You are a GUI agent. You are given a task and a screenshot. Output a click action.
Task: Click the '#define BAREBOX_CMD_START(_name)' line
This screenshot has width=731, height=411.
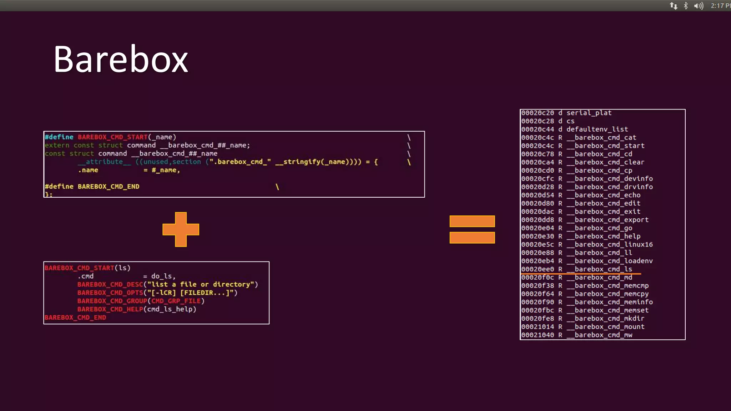[x=110, y=137]
